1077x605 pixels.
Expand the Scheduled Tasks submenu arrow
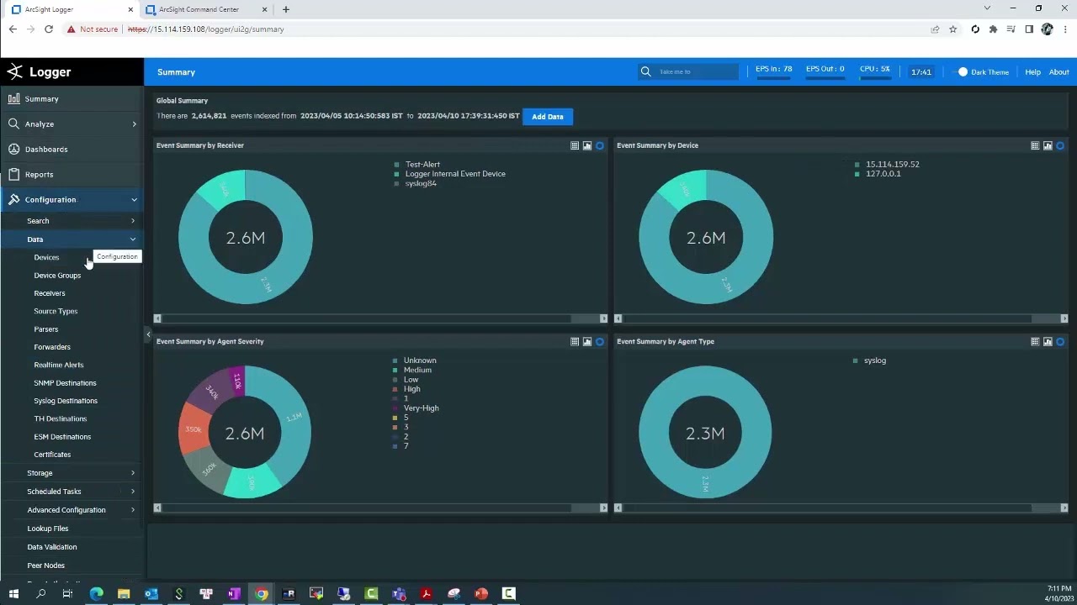point(132,492)
